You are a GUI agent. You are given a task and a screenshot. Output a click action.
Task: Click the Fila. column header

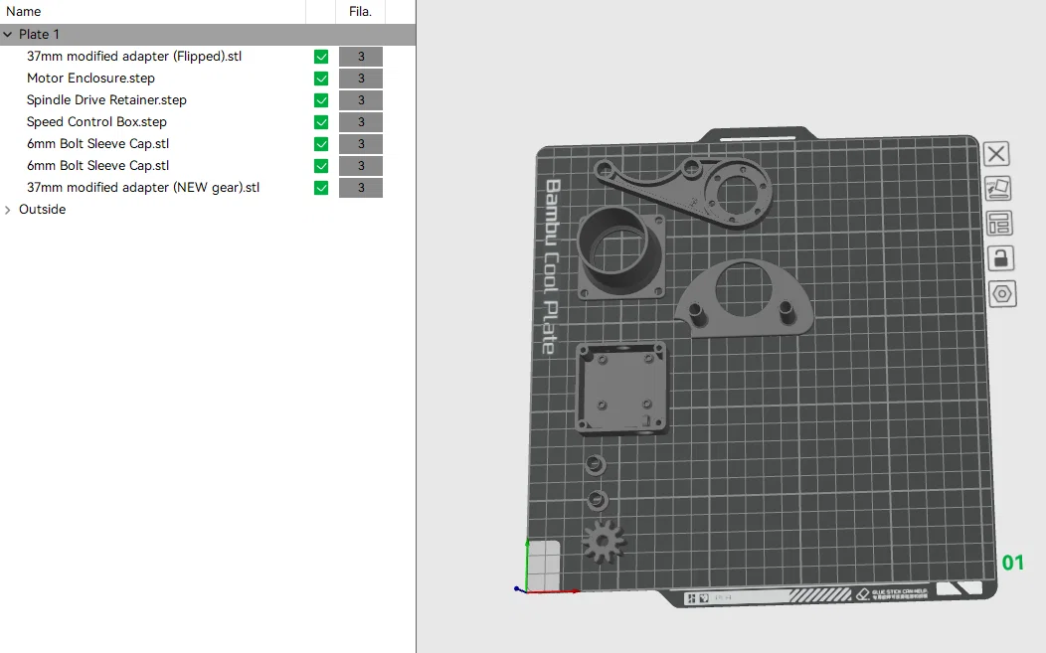click(x=360, y=11)
